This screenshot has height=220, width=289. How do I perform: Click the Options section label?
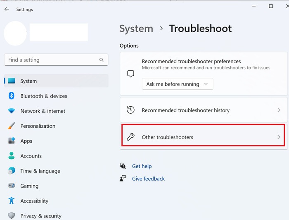point(129,45)
